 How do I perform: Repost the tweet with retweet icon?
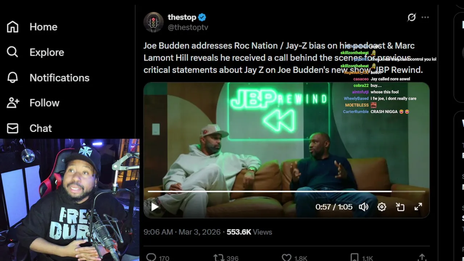point(219,257)
